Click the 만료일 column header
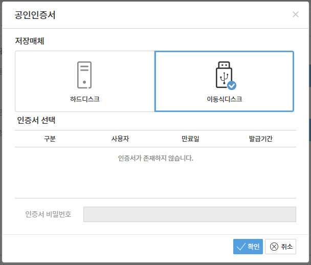 190,139
